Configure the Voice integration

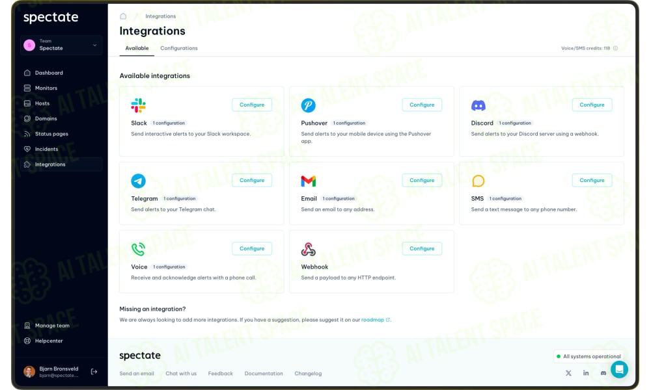coord(252,249)
